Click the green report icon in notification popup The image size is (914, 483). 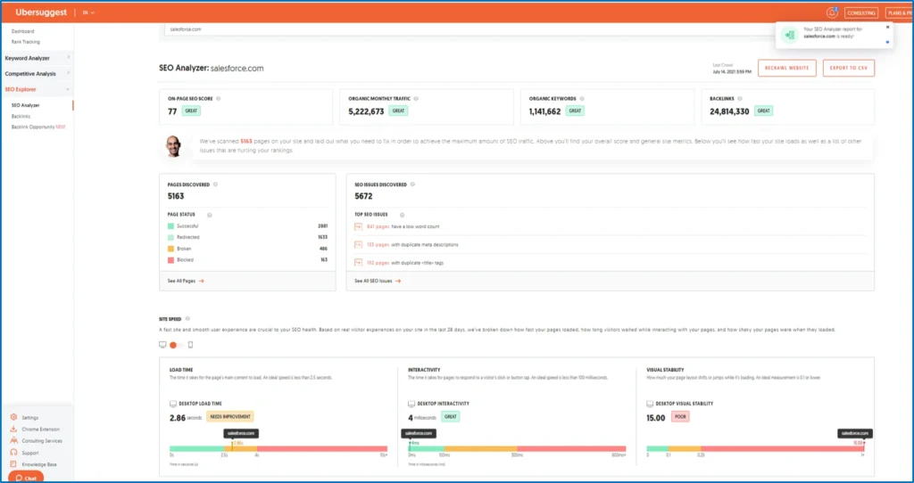click(790, 36)
